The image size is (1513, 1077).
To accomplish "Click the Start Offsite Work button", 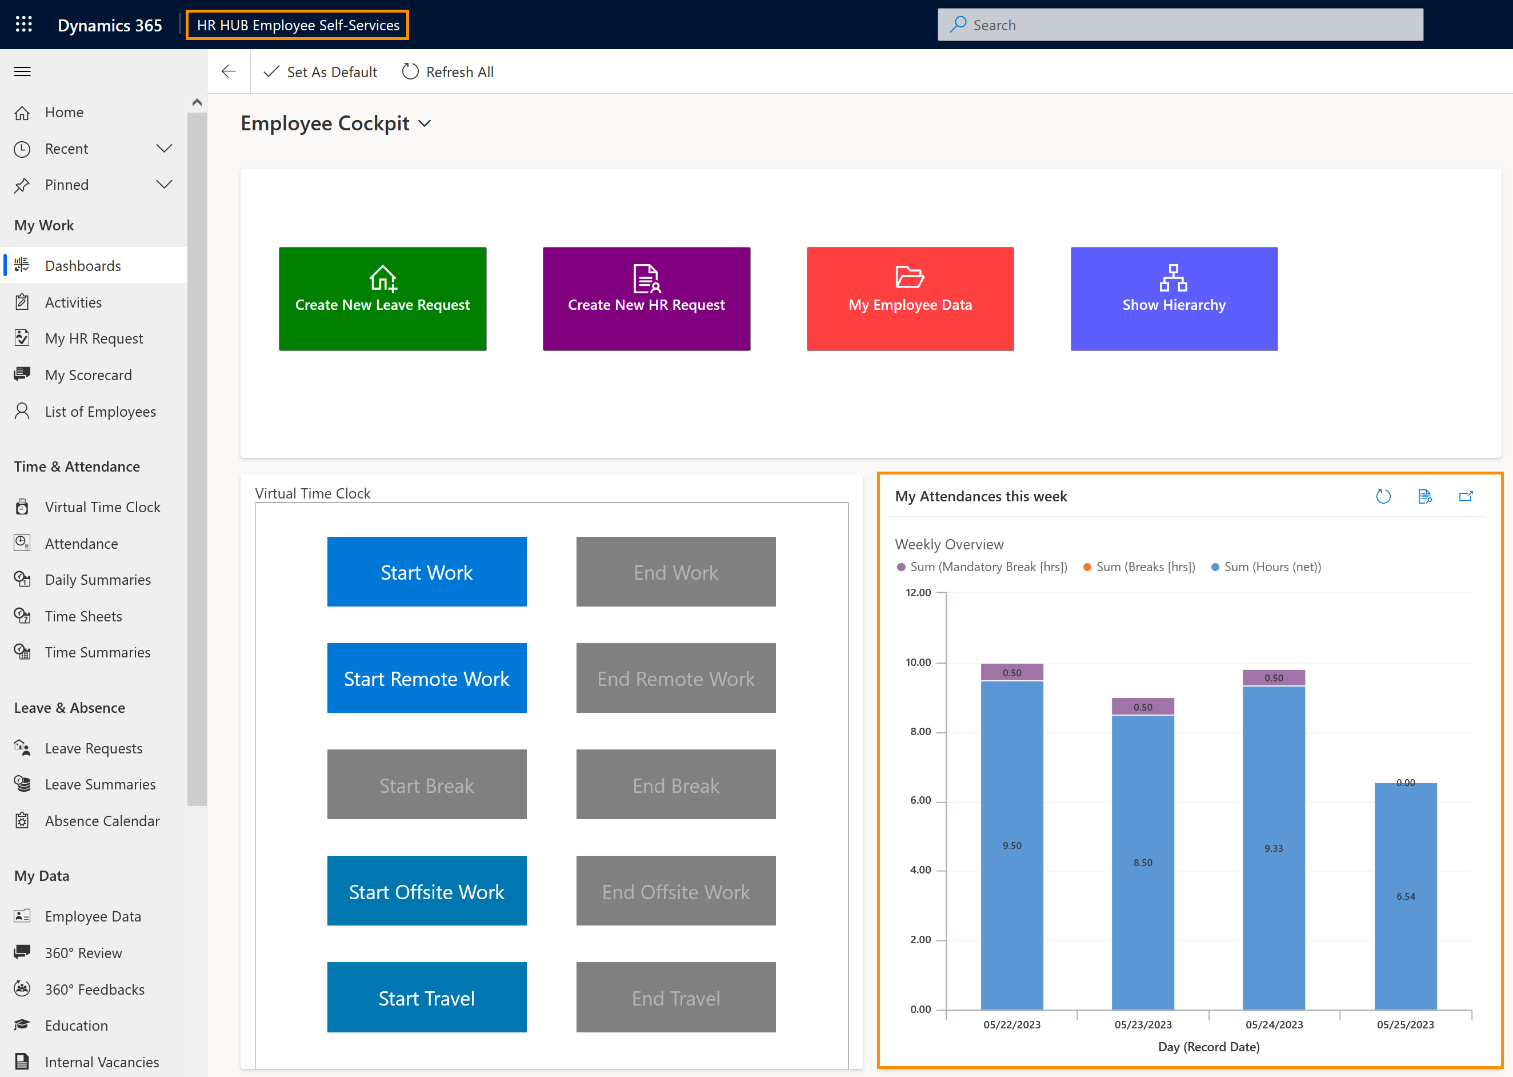I will [427, 891].
